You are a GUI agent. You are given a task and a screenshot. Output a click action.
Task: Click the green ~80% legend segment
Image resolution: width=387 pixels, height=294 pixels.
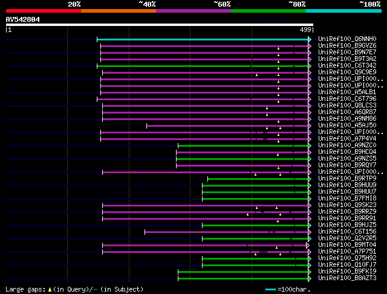point(268,11)
